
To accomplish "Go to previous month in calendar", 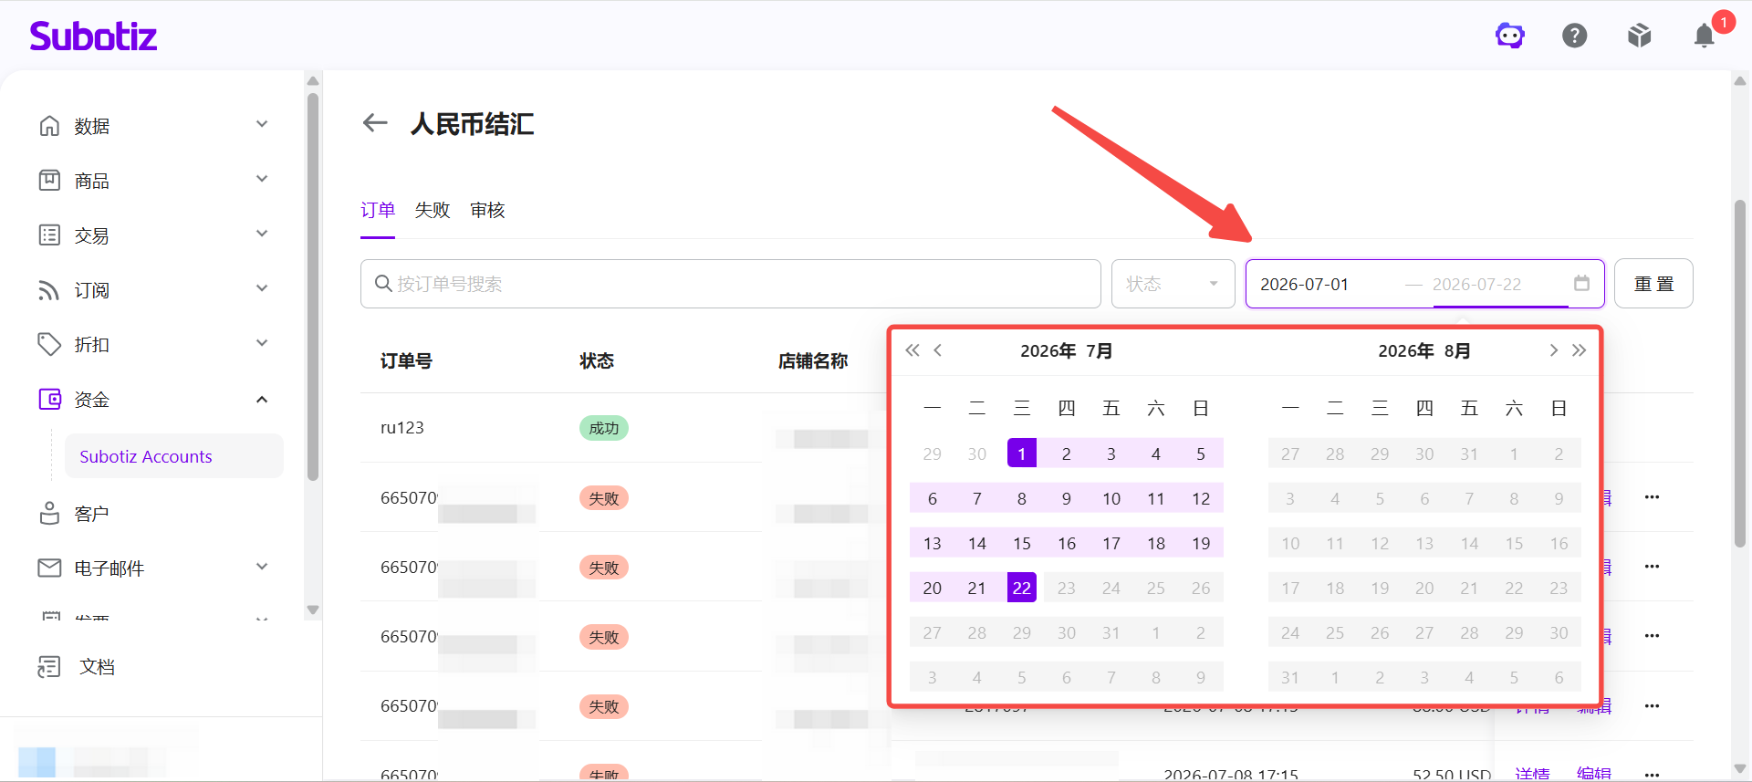I will (938, 350).
